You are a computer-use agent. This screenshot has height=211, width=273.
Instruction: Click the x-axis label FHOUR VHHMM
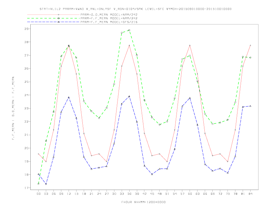click(x=143, y=202)
